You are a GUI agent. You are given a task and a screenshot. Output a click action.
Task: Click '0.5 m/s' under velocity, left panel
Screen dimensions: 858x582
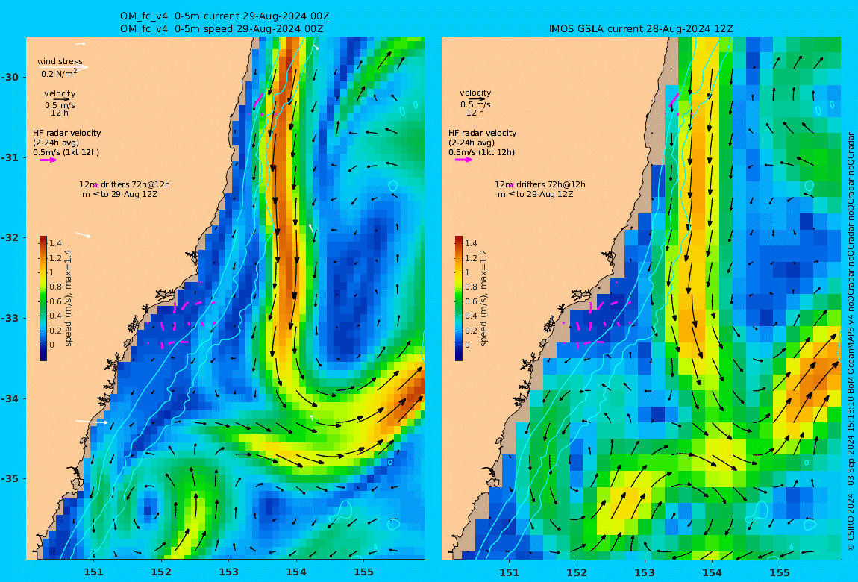60,105
